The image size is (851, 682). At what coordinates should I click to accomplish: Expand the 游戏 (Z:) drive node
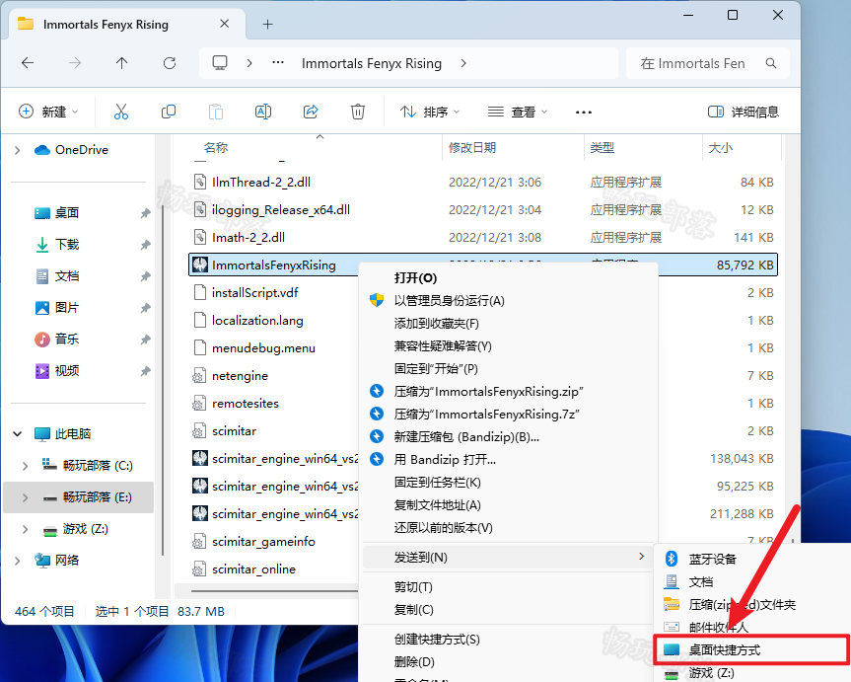[x=25, y=529]
